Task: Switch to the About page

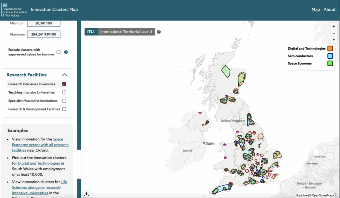Action: (x=329, y=10)
